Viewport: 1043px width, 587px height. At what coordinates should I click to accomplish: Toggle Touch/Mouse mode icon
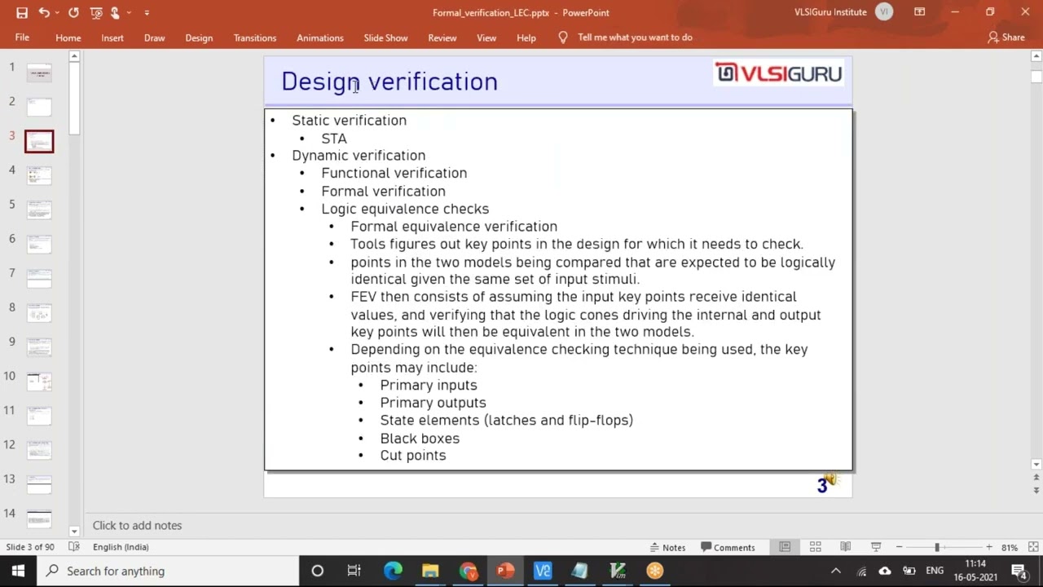(115, 12)
